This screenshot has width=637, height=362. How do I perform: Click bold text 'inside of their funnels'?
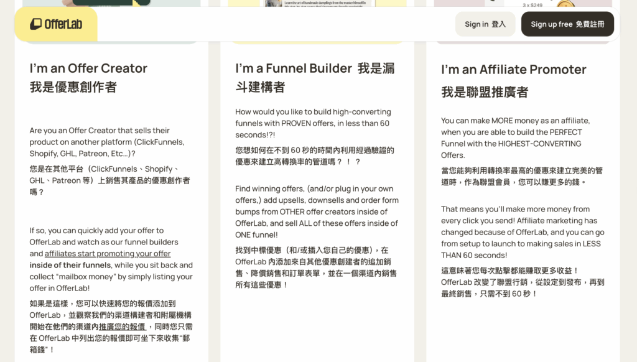(70, 265)
